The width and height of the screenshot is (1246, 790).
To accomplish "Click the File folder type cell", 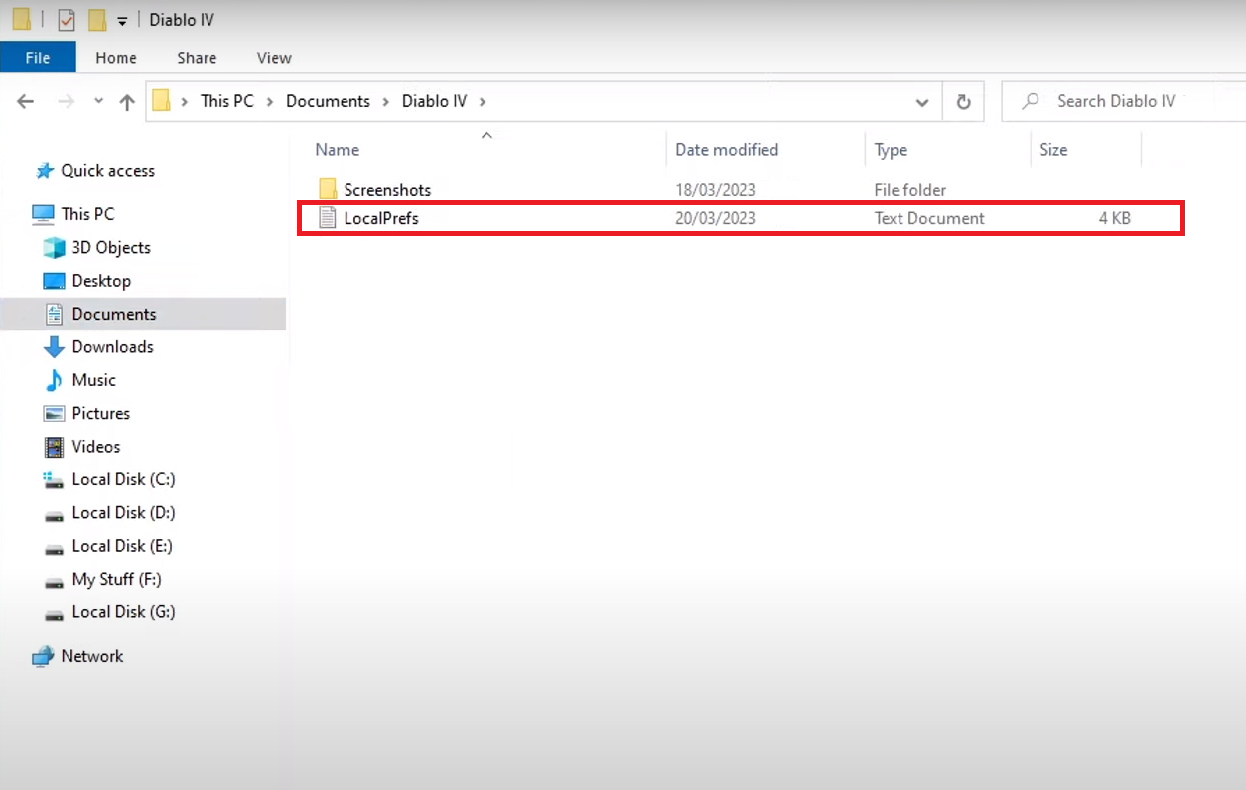I will click(x=910, y=189).
